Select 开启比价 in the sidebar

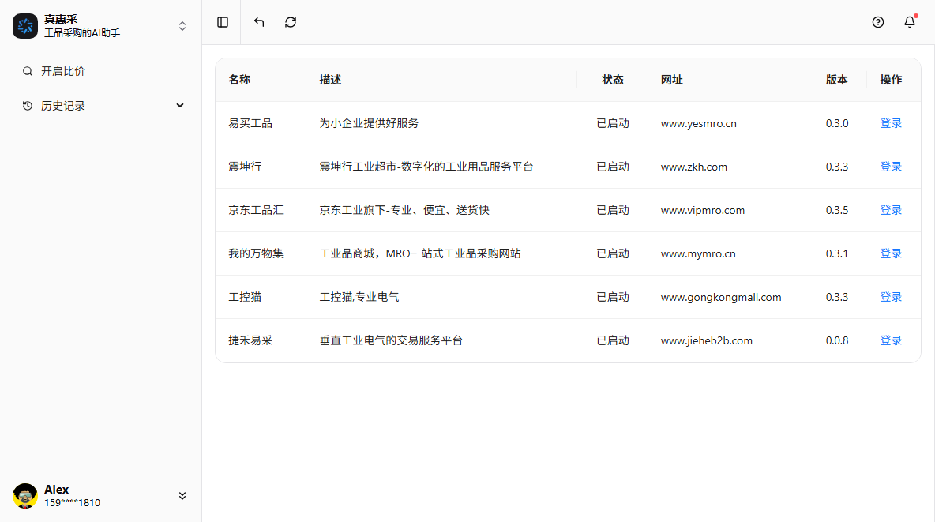click(x=63, y=71)
